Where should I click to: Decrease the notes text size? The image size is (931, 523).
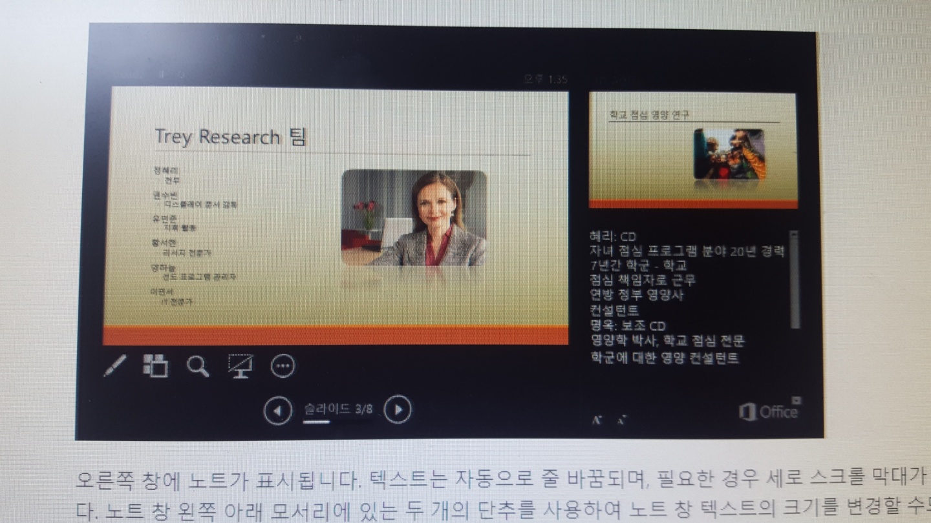pos(621,421)
